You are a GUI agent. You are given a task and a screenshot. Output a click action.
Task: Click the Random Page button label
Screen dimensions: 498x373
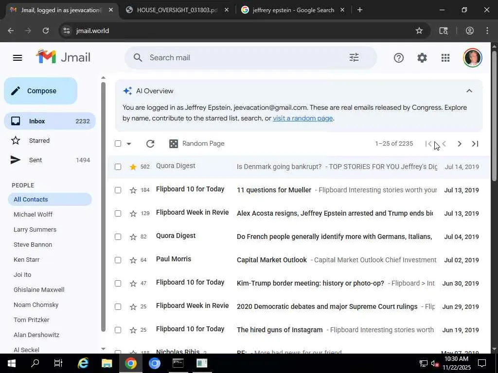click(203, 144)
